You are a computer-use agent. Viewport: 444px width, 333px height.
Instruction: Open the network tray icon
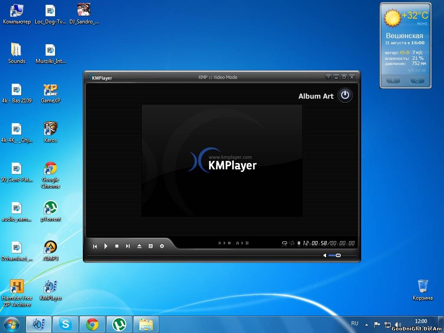pyautogui.click(x=387, y=325)
